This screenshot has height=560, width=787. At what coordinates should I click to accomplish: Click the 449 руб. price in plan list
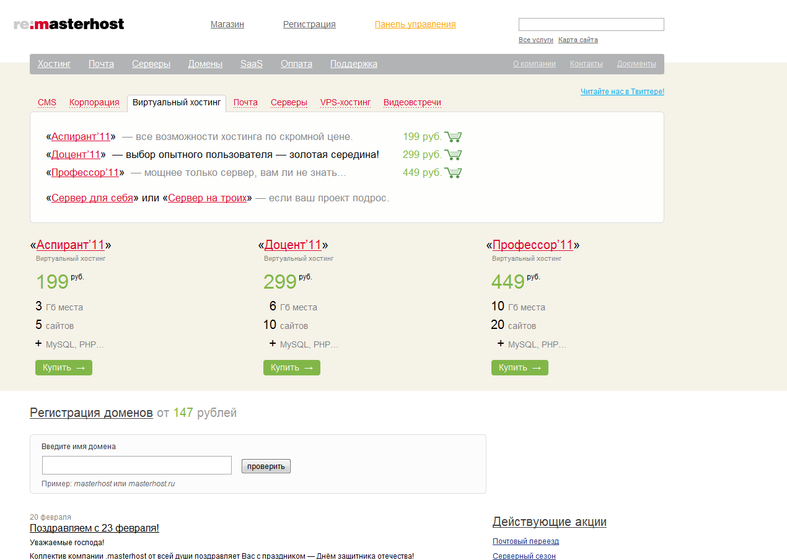point(422,173)
